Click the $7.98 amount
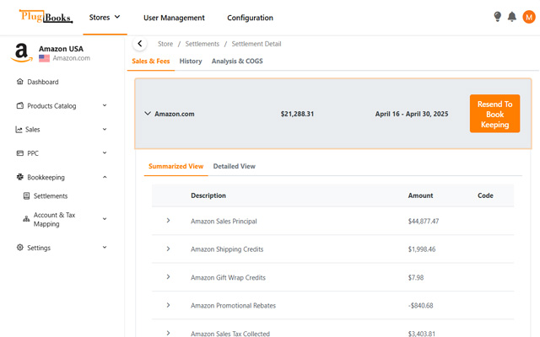Image resolution: width=540 pixels, height=337 pixels. tap(416, 277)
